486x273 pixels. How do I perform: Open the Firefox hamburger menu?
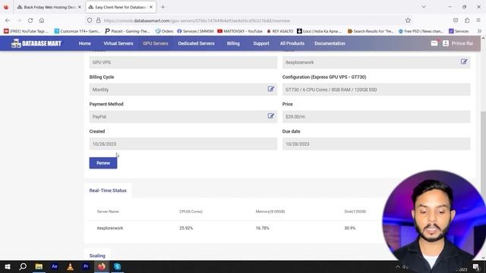478,20
